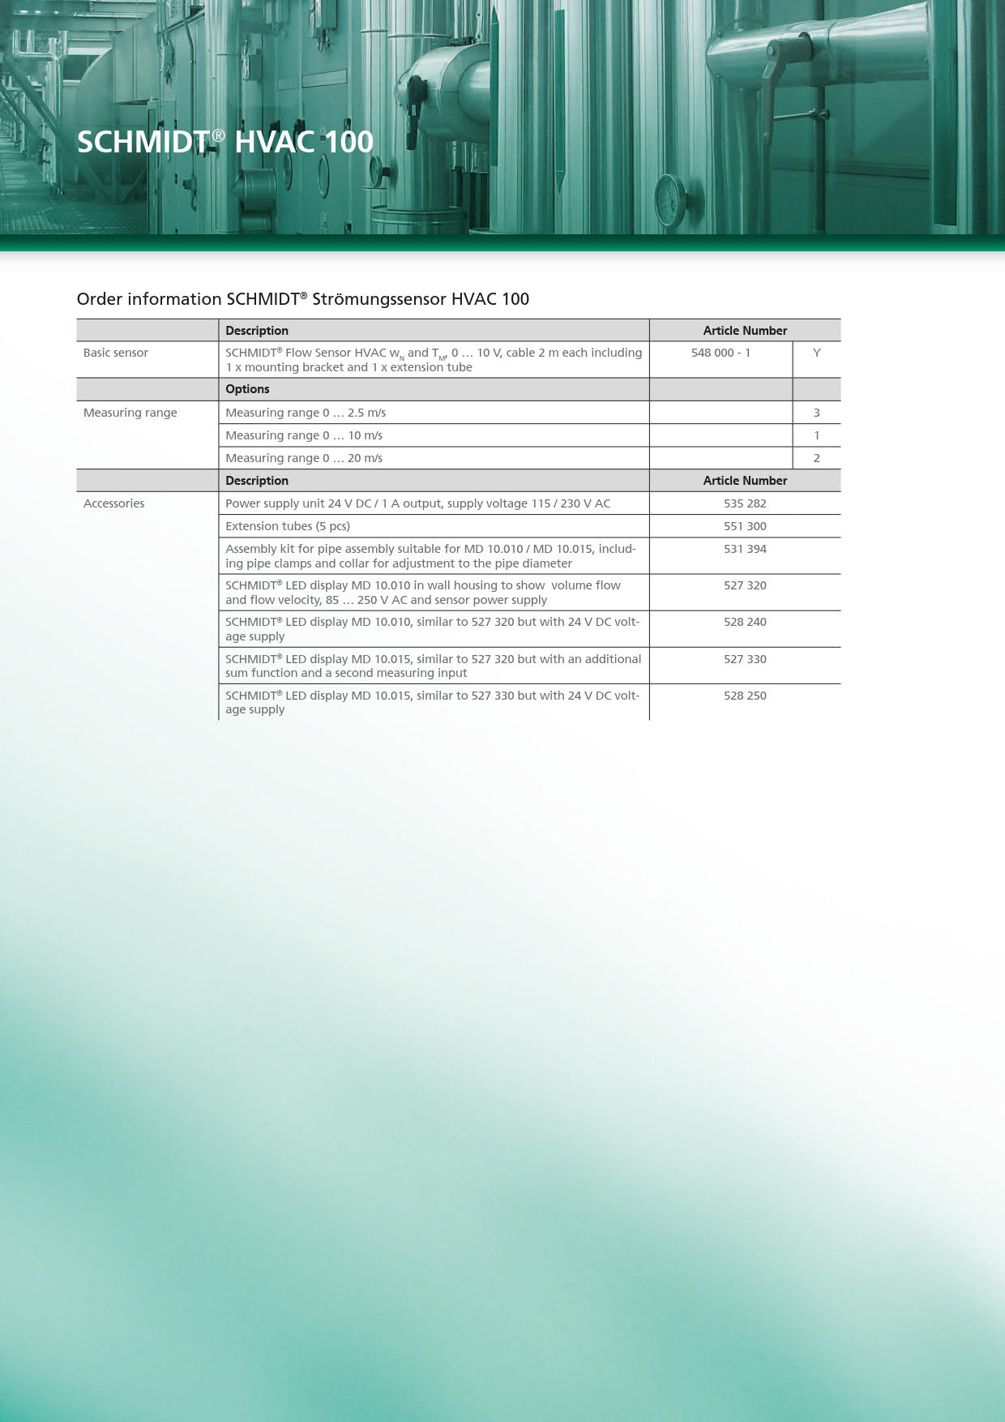Select the Options header cell
The width and height of the screenshot is (1005, 1422).
point(247,389)
